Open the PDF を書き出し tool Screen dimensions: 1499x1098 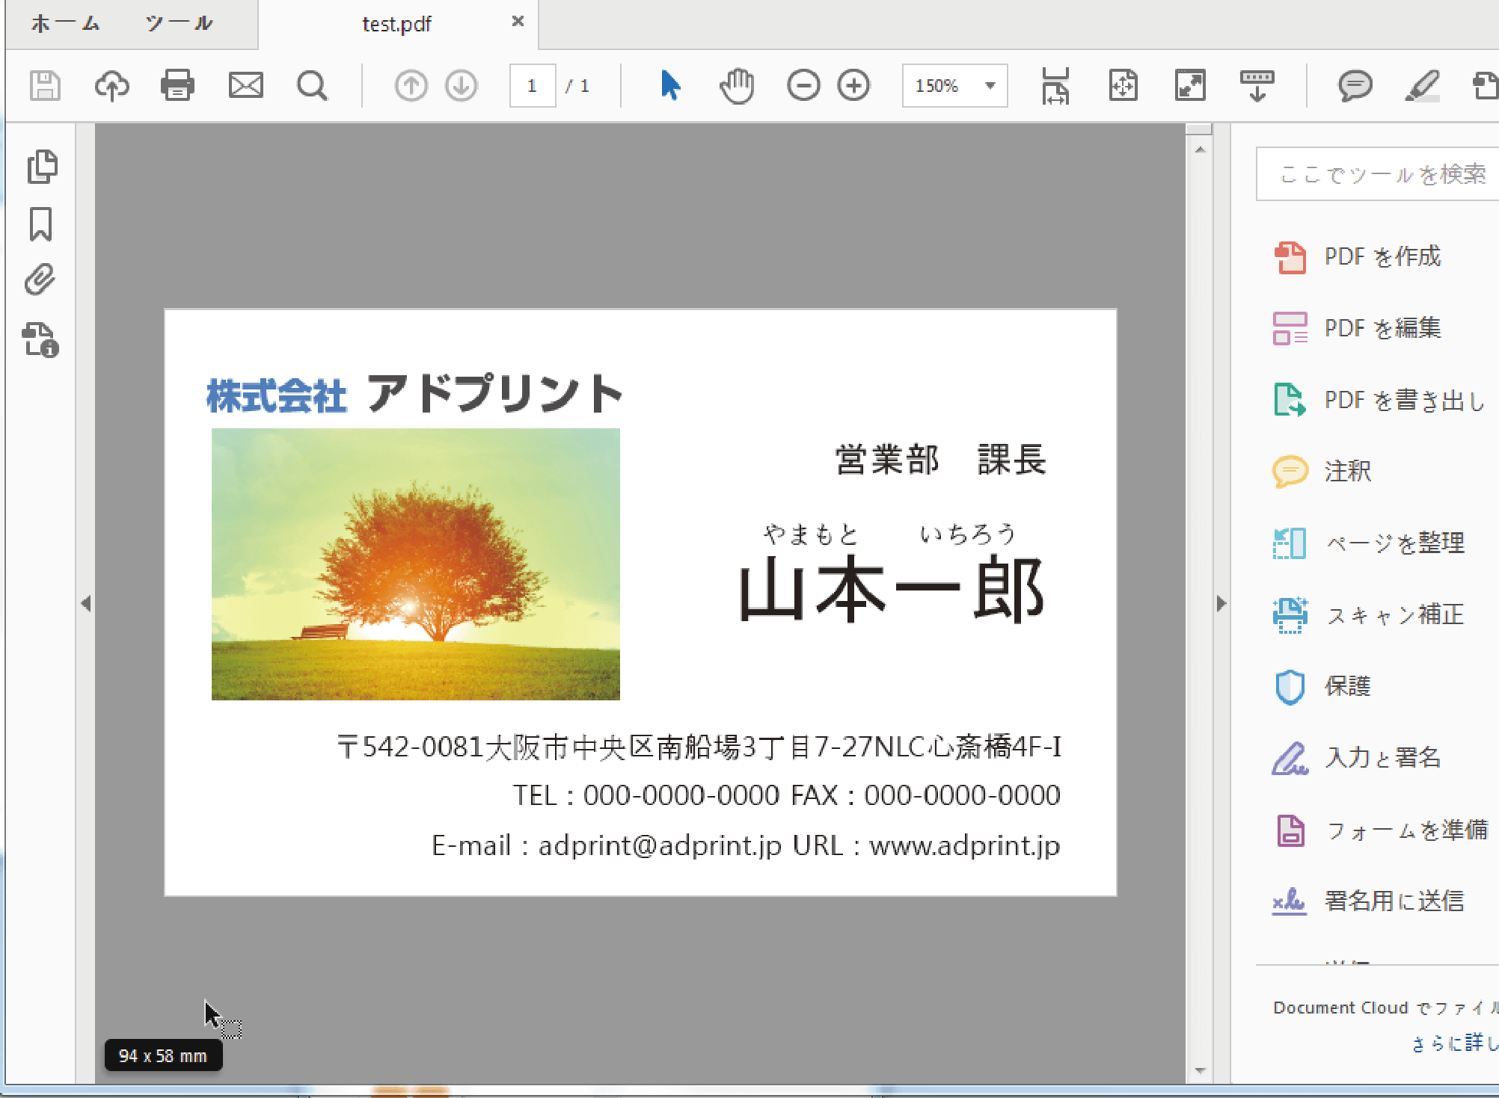1379,400
